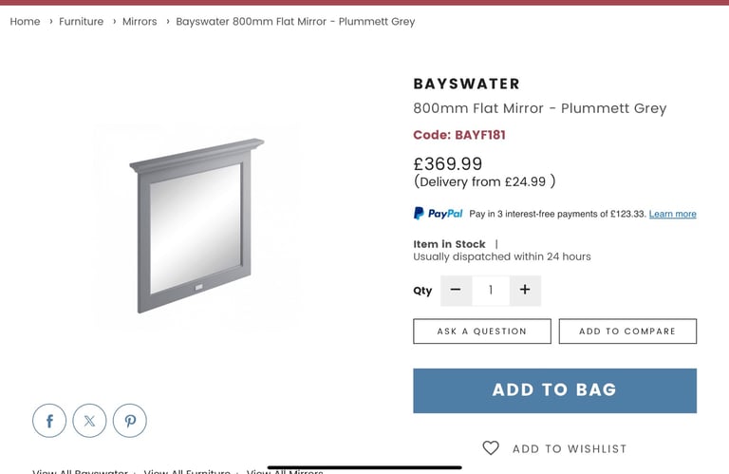The image size is (729, 474).
Task: Open the mirror product image
Action: (196, 226)
